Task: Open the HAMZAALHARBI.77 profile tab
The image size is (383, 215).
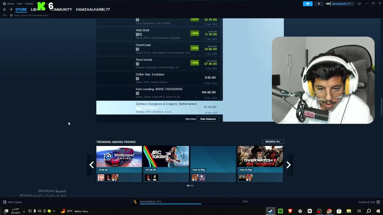Action: tap(93, 10)
